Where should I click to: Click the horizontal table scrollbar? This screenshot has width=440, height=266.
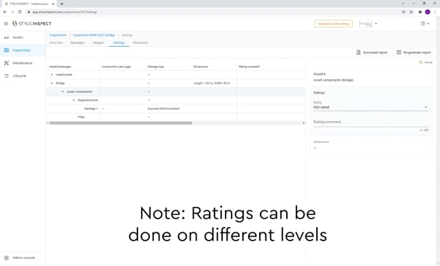tap(121, 123)
